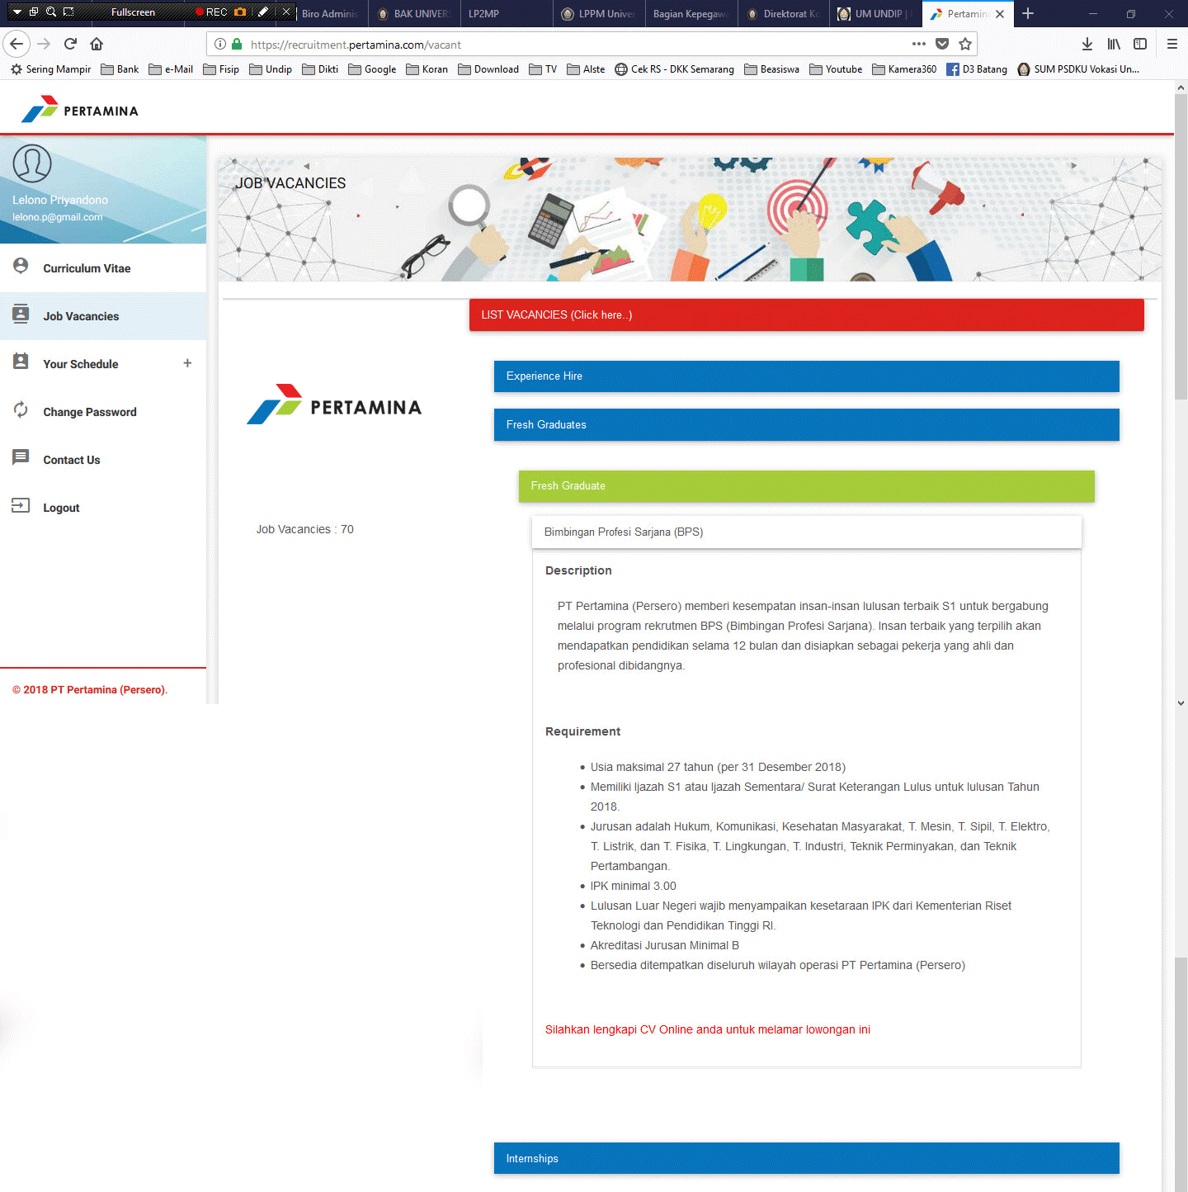Viewport: 1188px width, 1192px height.
Task: Log out using the Logout link
Action: (x=61, y=508)
